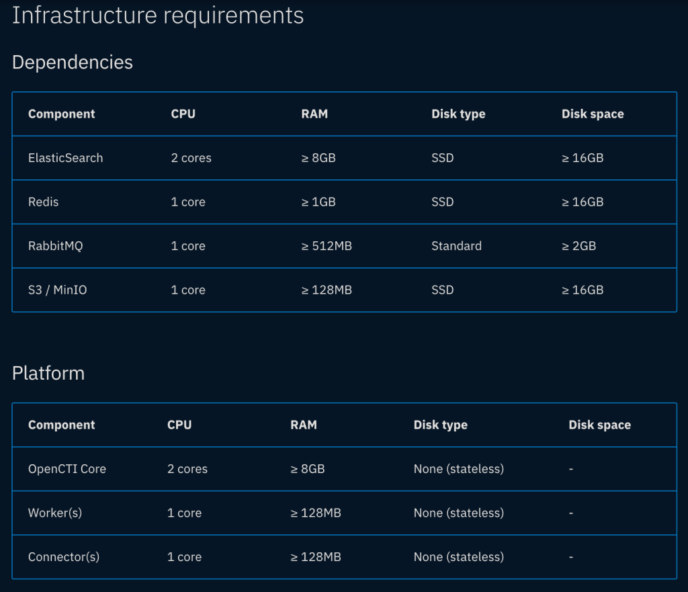Viewport: 688px width, 592px height.
Task: Click the "Platform" section heading
Action: [x=48, y=374]
